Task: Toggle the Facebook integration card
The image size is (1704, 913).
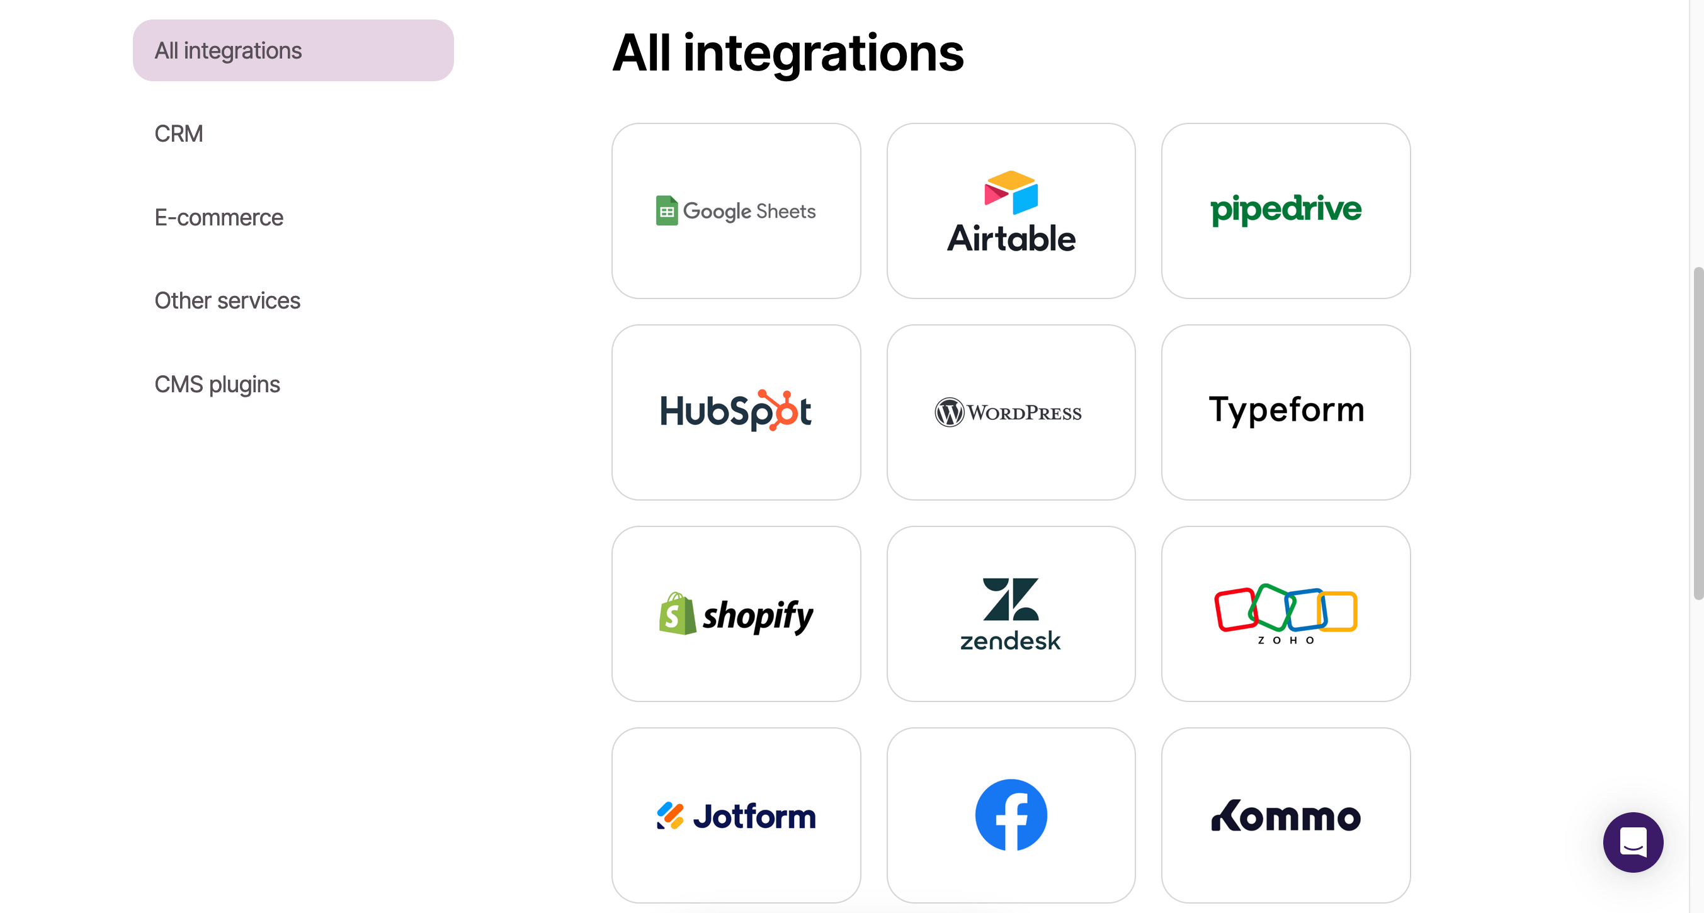Action: point(1011,815)
